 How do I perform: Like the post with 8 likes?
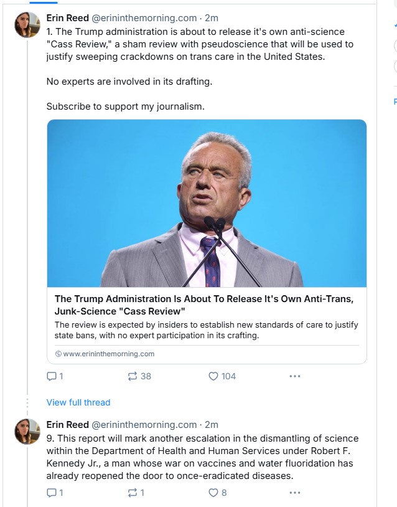(213, 493)
